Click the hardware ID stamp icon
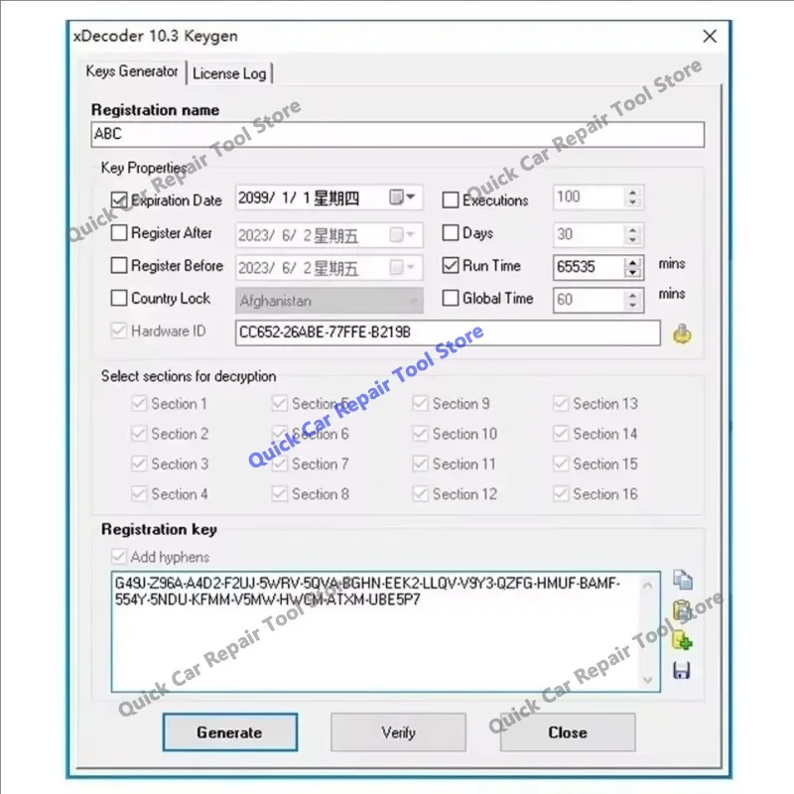The width and height of the screenshot is (794, 794). pos(682,334)
